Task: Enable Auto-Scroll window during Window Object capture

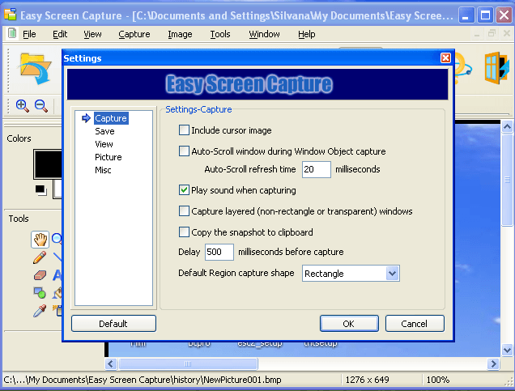Action: pos(184,151)
